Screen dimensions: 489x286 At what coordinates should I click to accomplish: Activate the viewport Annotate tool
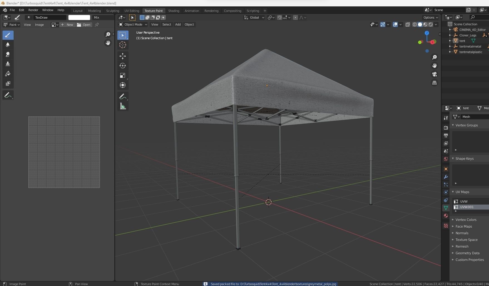click(x=123, y=96)
